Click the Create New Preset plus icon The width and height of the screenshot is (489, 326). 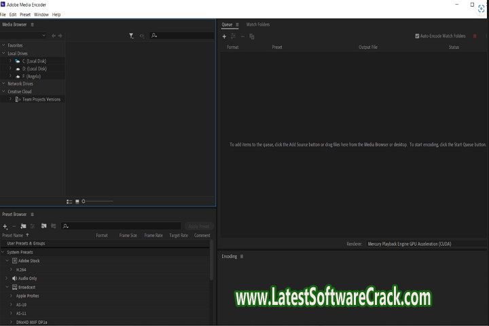(5, 226)
